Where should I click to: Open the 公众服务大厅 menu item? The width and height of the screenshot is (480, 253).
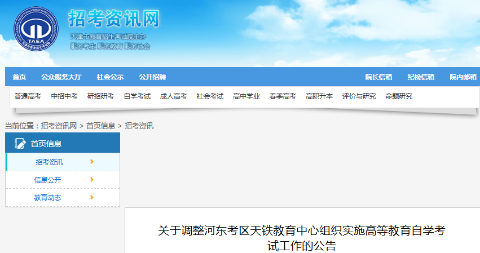[61, 77]
